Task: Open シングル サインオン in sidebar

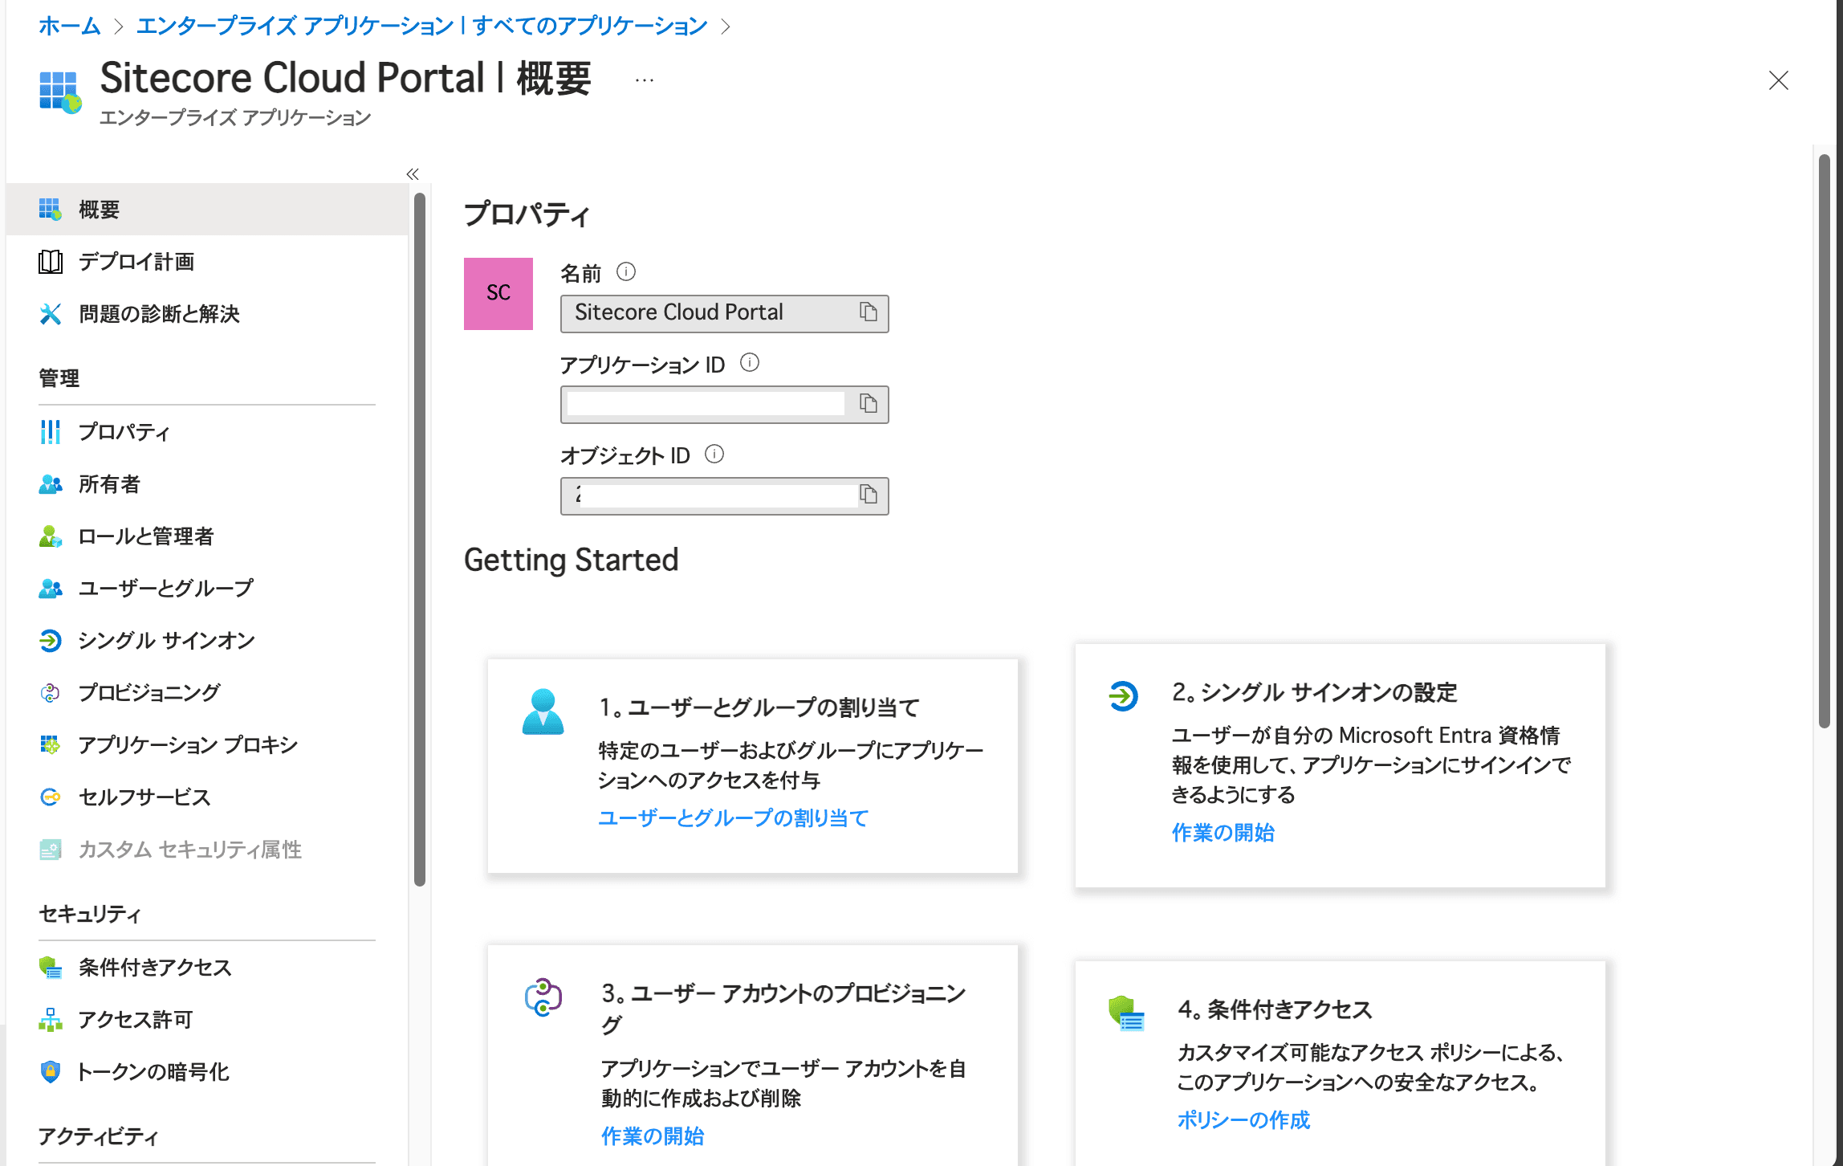Action: [x=166, y=640]
